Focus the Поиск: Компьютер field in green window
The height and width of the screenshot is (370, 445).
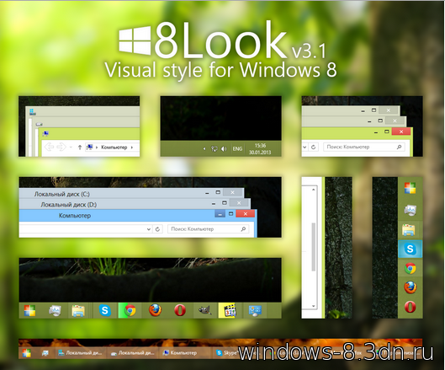pos(364,147)
